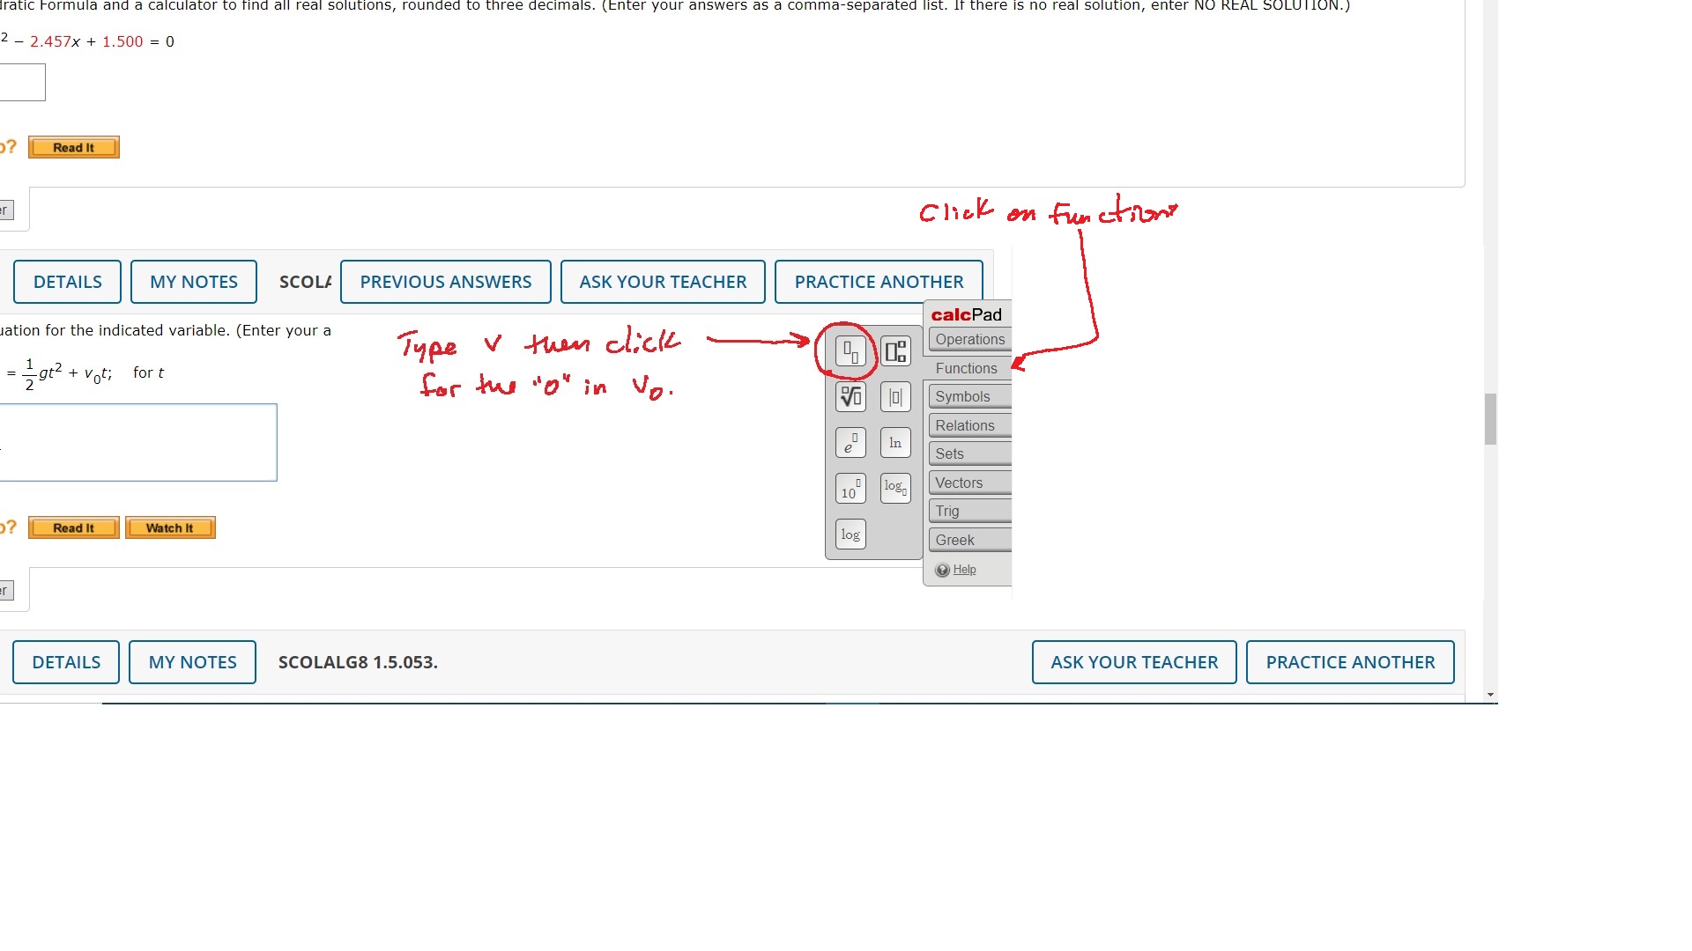This screenshot has width=1692, height=951.
Task: Click the e-to-the-power exponential button
Action: pyautogui.click(x=850, y=443)
